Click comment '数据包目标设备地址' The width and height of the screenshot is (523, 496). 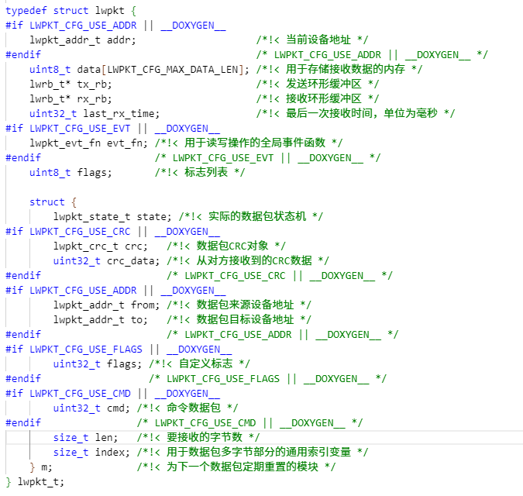(245, 319)
